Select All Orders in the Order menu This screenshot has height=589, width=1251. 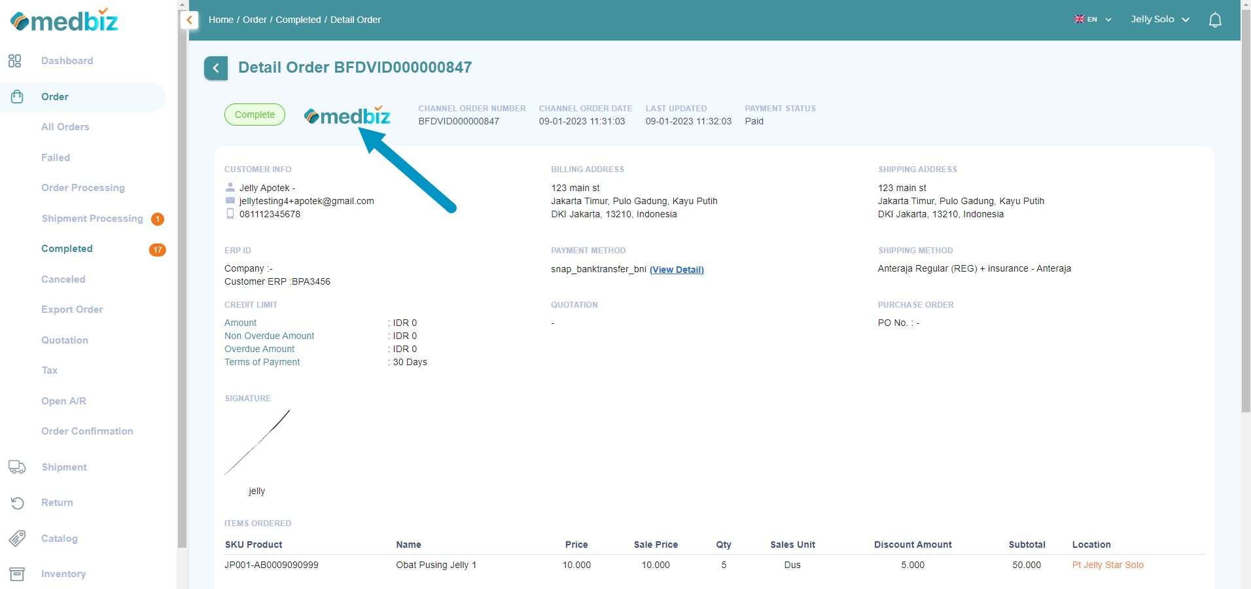pyautogui.click(x=65, y=127)
